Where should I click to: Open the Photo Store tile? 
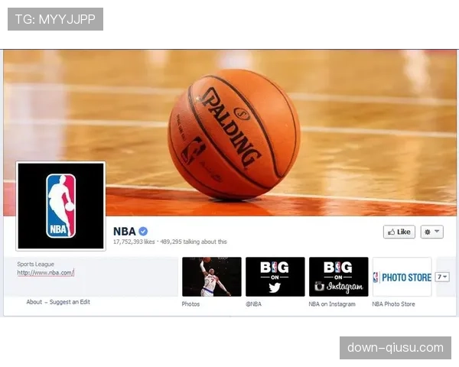[402, 277]
